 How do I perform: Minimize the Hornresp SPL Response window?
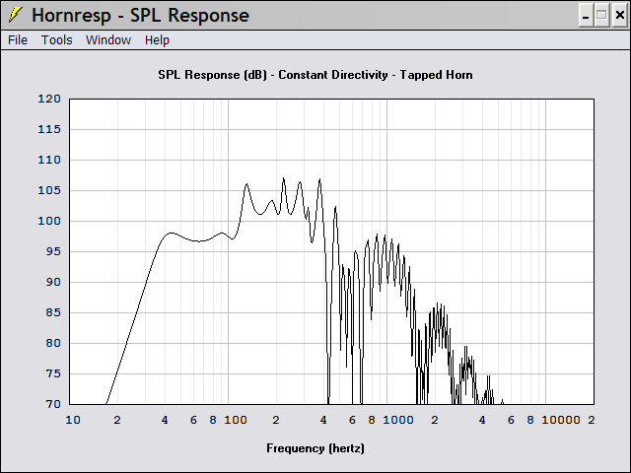585,16
